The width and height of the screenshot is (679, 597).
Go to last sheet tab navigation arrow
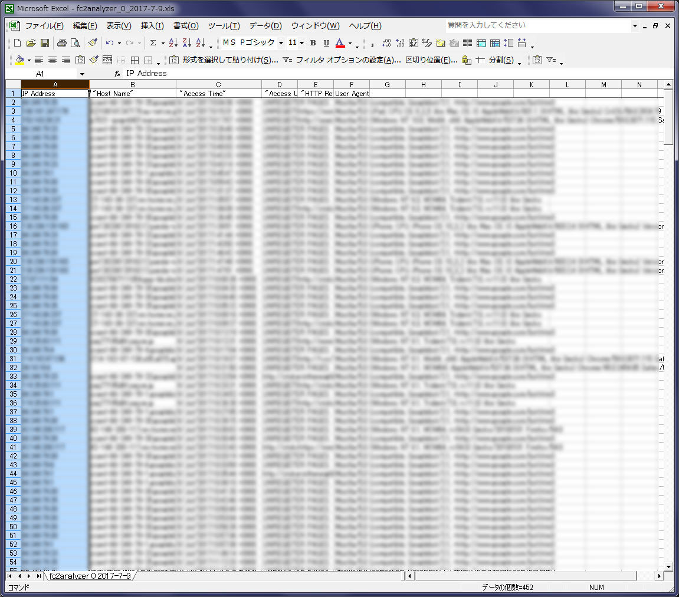click(38, 576)
